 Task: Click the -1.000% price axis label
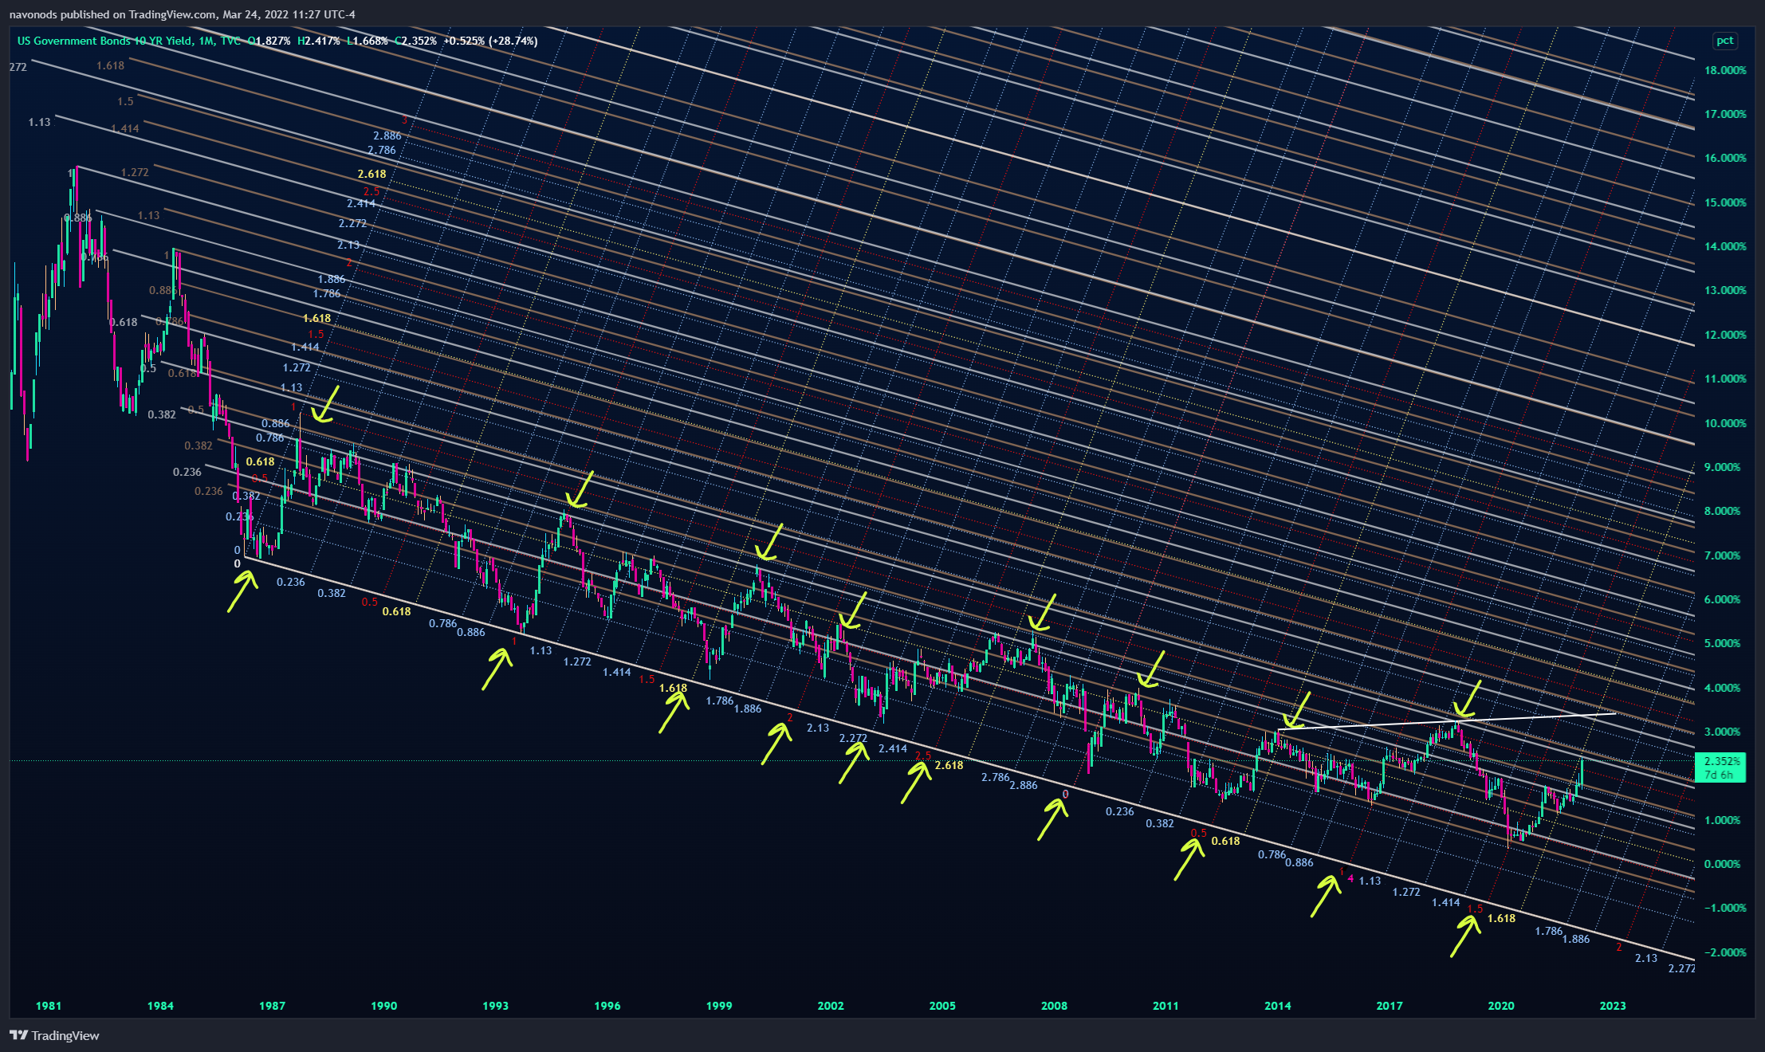pos(1725,908)
